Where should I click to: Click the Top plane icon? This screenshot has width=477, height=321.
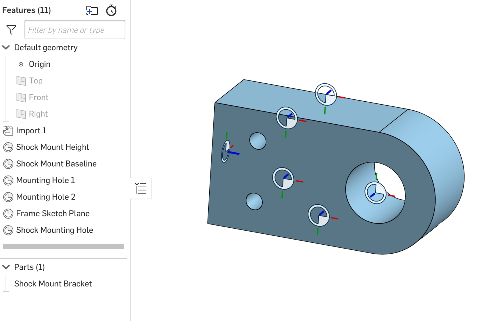click(x=21, y=81)
